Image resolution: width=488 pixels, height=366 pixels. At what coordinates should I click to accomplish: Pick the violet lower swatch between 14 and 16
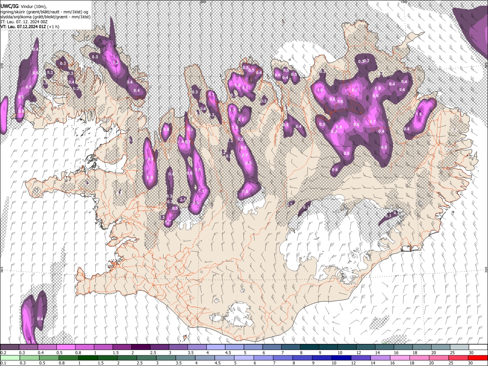(x=380, y=358)
